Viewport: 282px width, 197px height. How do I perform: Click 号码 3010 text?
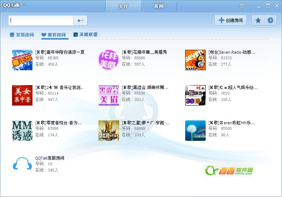tap(219, 93)
